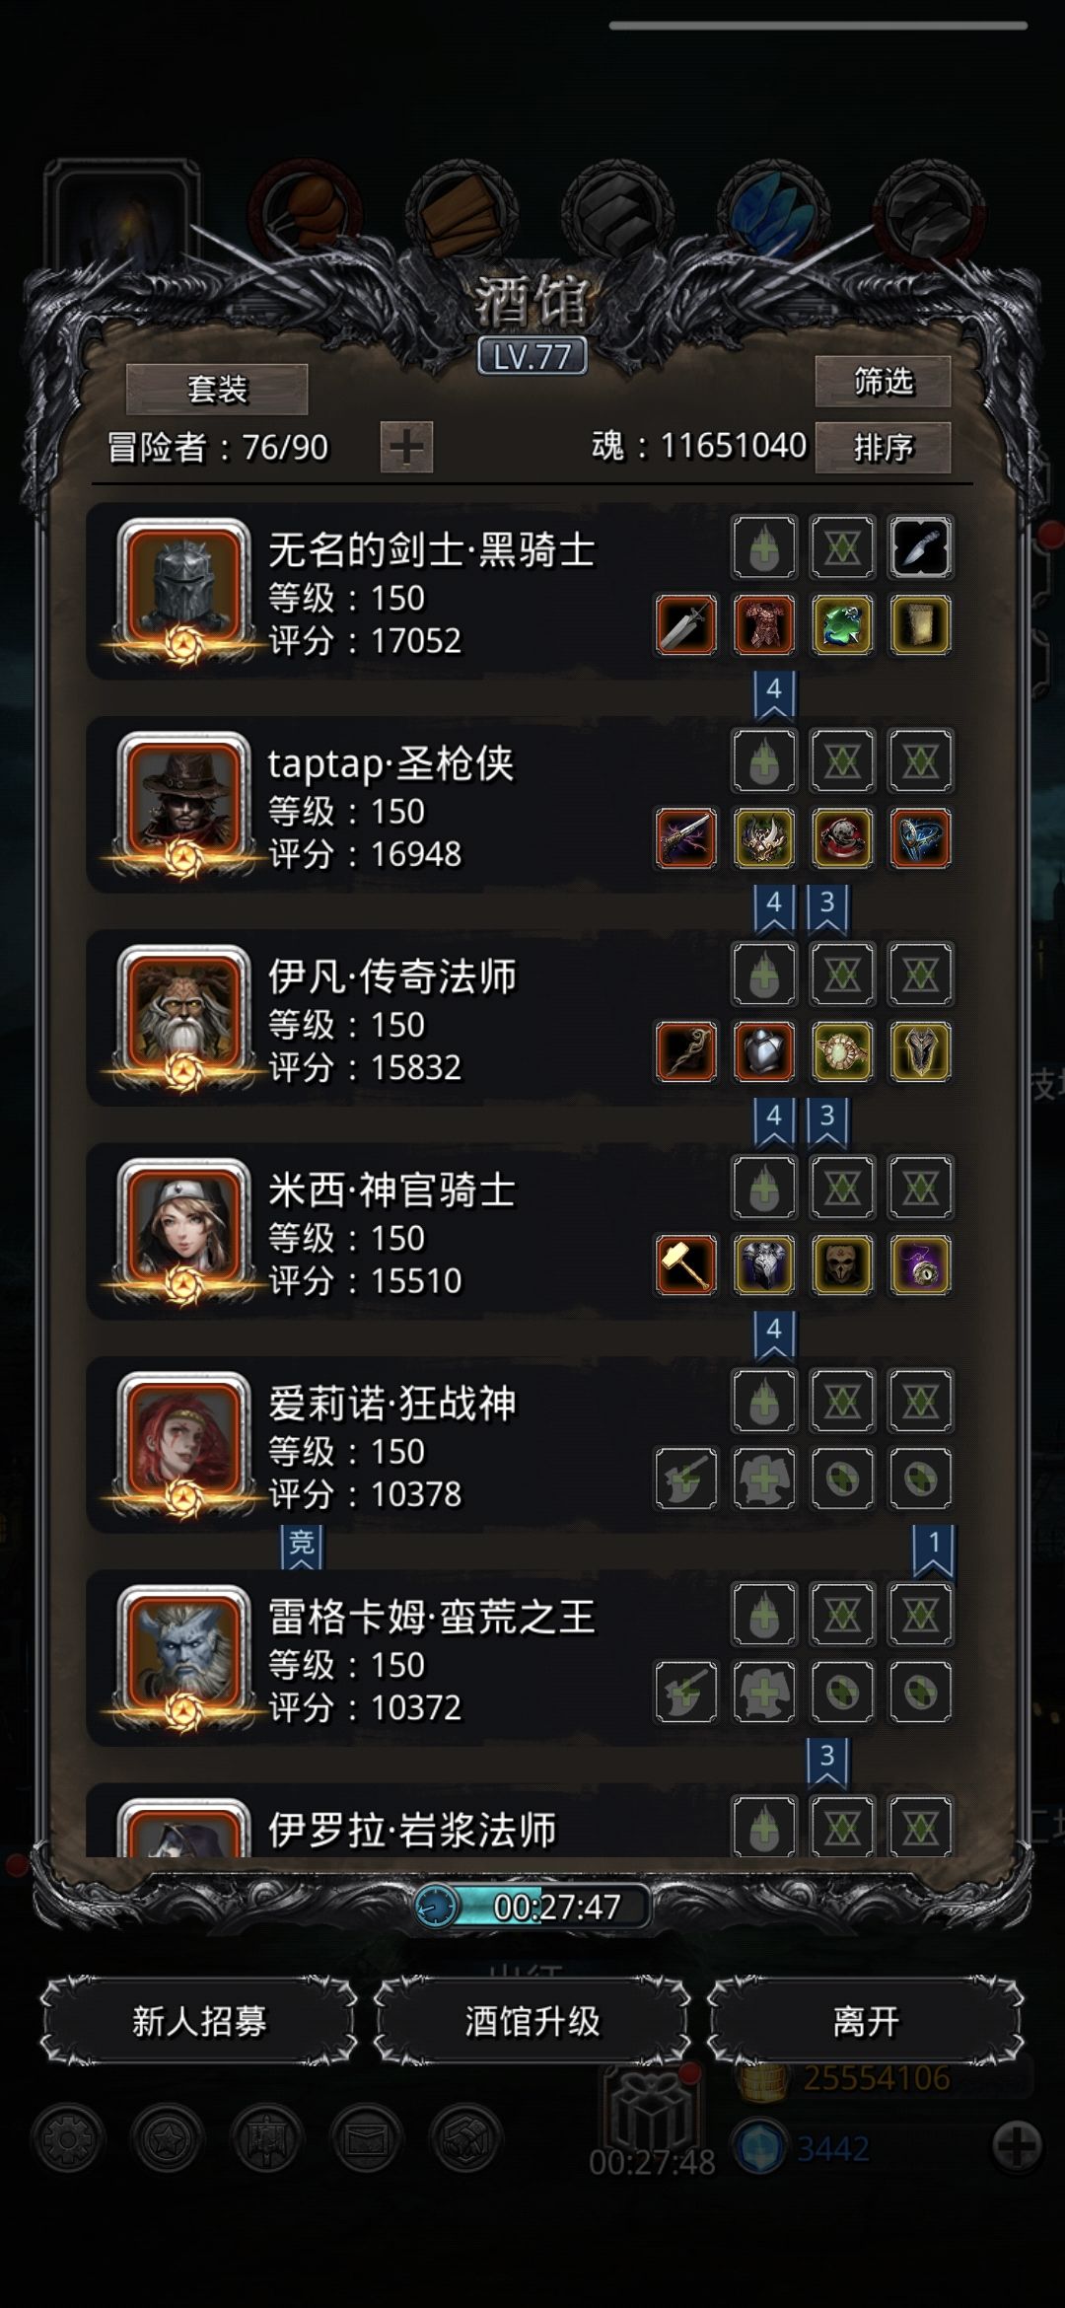Tap the gun weapon icon of 圣枪侠
This screenshot has width=1065, height=2308.
685,838
